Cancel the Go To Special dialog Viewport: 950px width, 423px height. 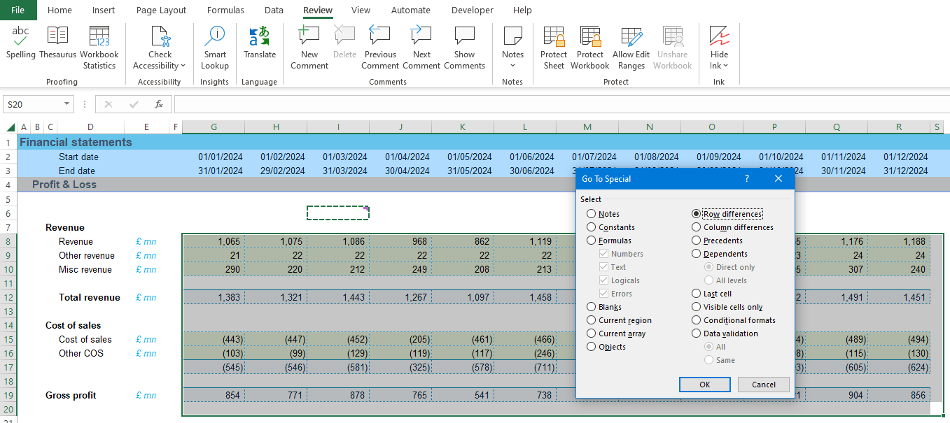(763, 385)
